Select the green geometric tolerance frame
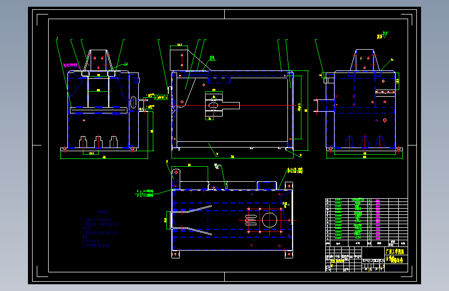This screenshot has height=291, width=449. 161,98
